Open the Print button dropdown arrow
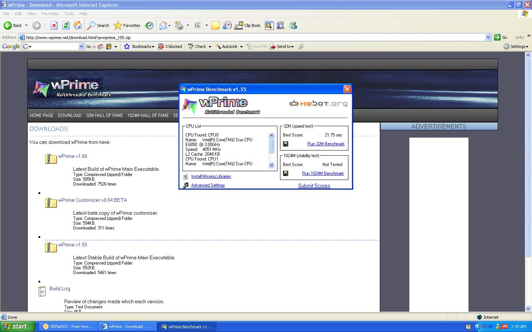532x332 pixels. click(x=188, y=25)
